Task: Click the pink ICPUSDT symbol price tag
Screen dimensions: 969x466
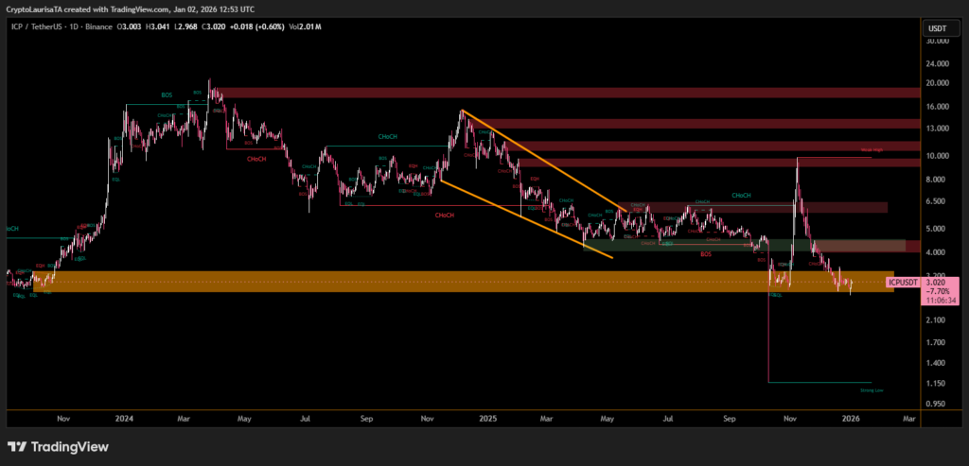Action: pyautogui.click(x=903, y=282)
